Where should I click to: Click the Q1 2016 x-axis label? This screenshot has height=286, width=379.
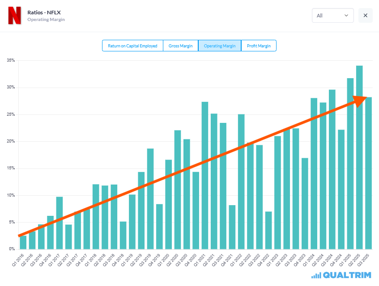pos(18,260)
